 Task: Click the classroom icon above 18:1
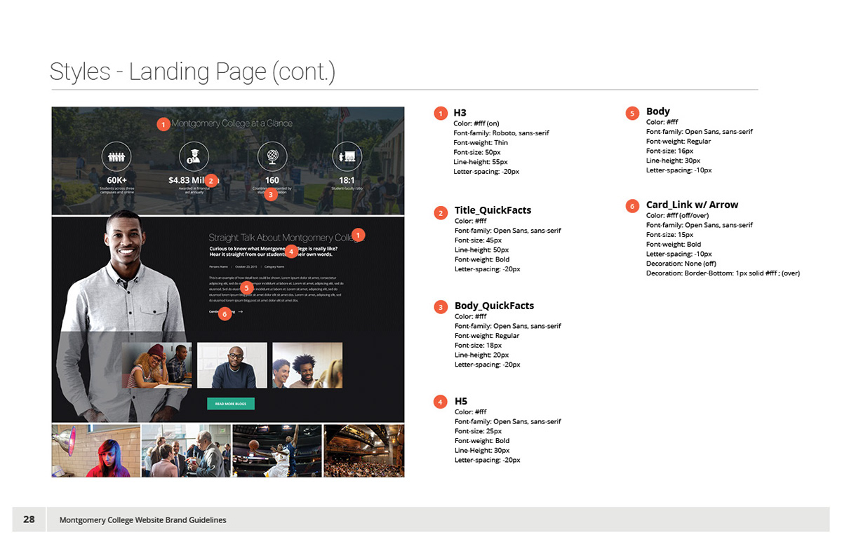pyautogui.click(x=347, y=156)
